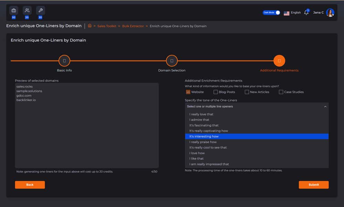Go to the Basic Info step circle
The height and width of the screenshot is (207, 344).
point(64,61)
